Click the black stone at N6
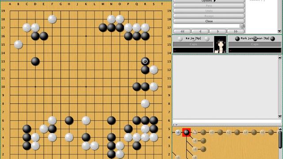This screenshot has height=159, width=283. tap(111, 121)
